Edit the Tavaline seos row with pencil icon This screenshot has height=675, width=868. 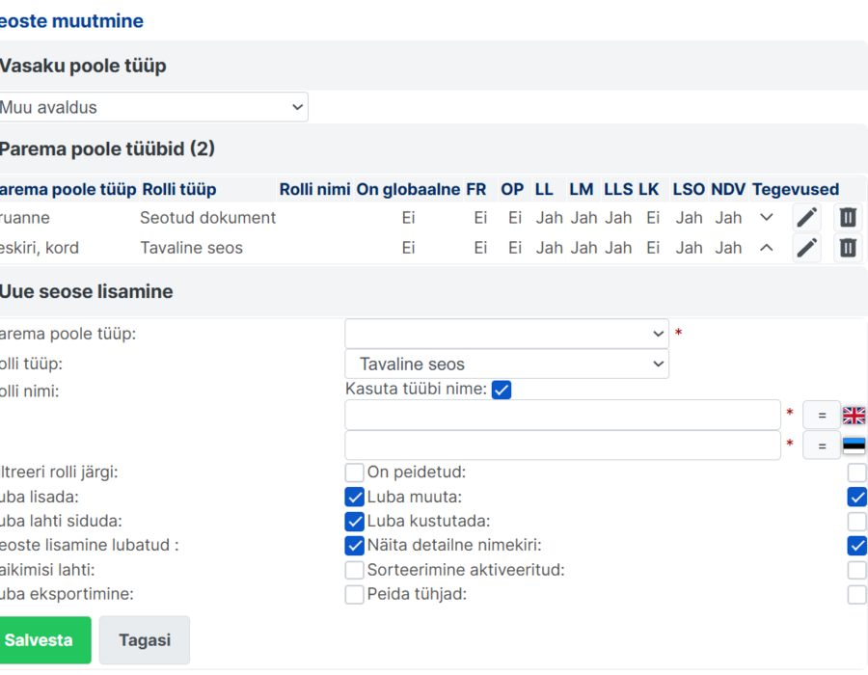tap(806, 247)
